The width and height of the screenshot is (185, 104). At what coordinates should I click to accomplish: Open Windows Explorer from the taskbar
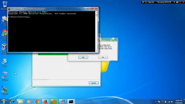click(21, 101)
